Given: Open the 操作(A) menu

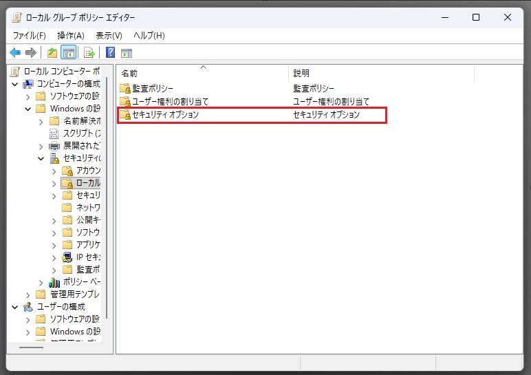Looking at the screenshot, I should pos(71,35).
